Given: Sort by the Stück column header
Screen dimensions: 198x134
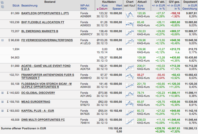Looking at the screenshot, I should point(16,6).
